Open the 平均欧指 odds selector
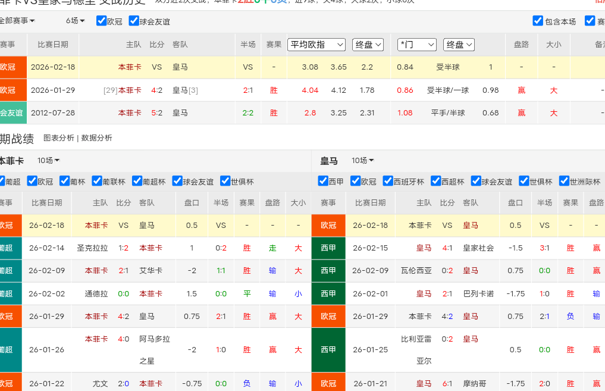The width and height of the screenshot is (605, 391). (x=316, y=45)
